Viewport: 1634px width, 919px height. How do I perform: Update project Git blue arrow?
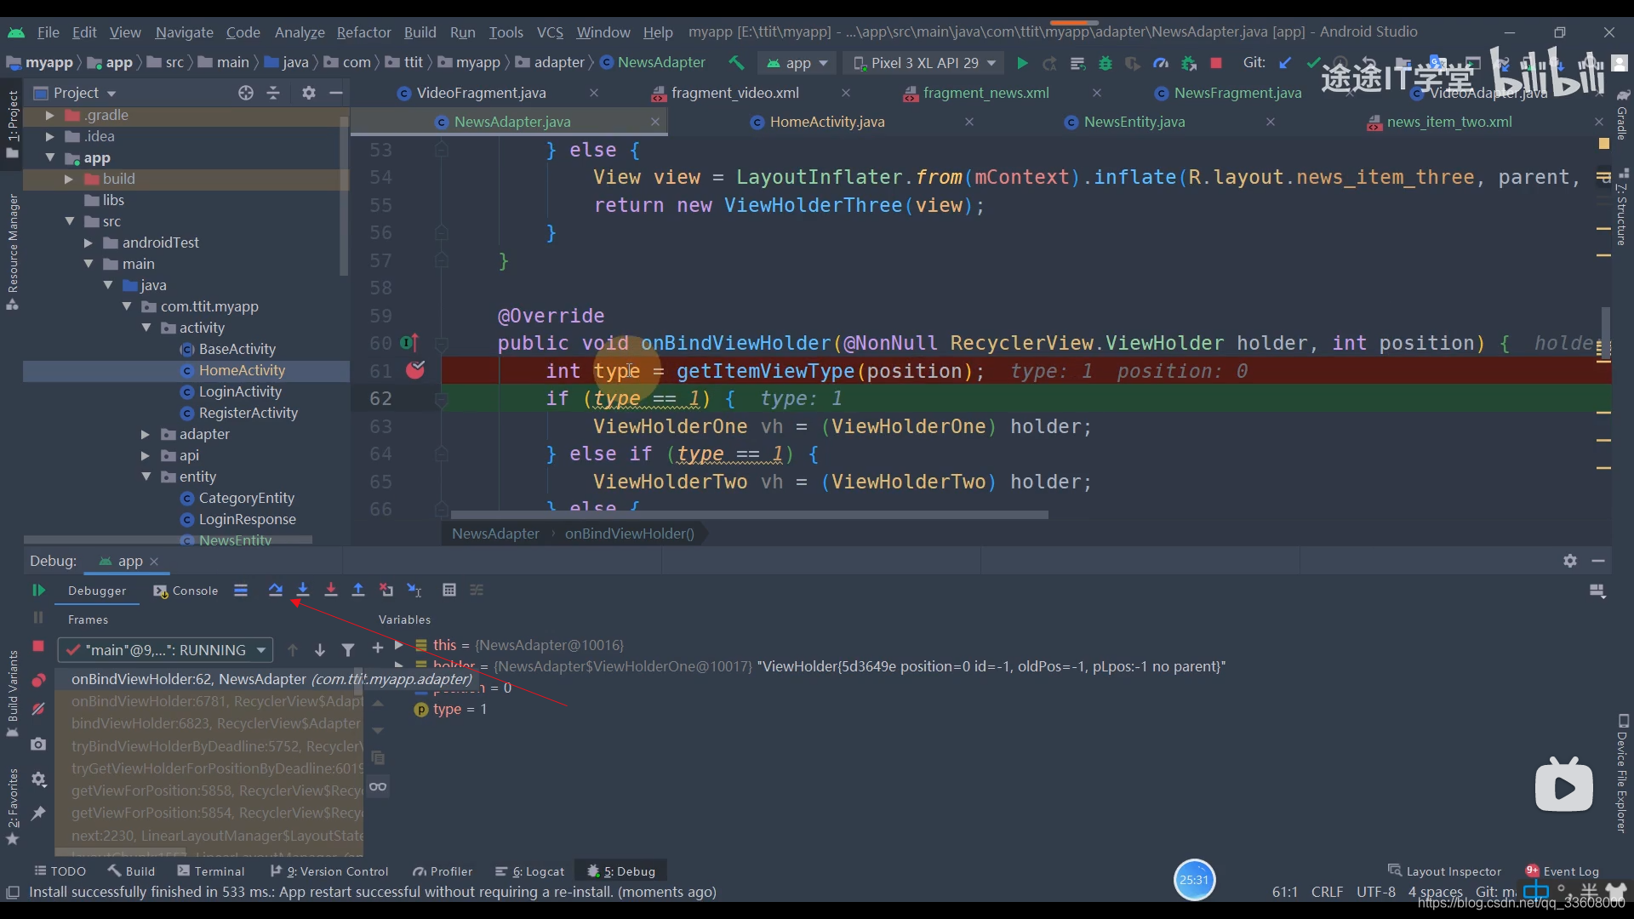click(x=1285, y=63)
